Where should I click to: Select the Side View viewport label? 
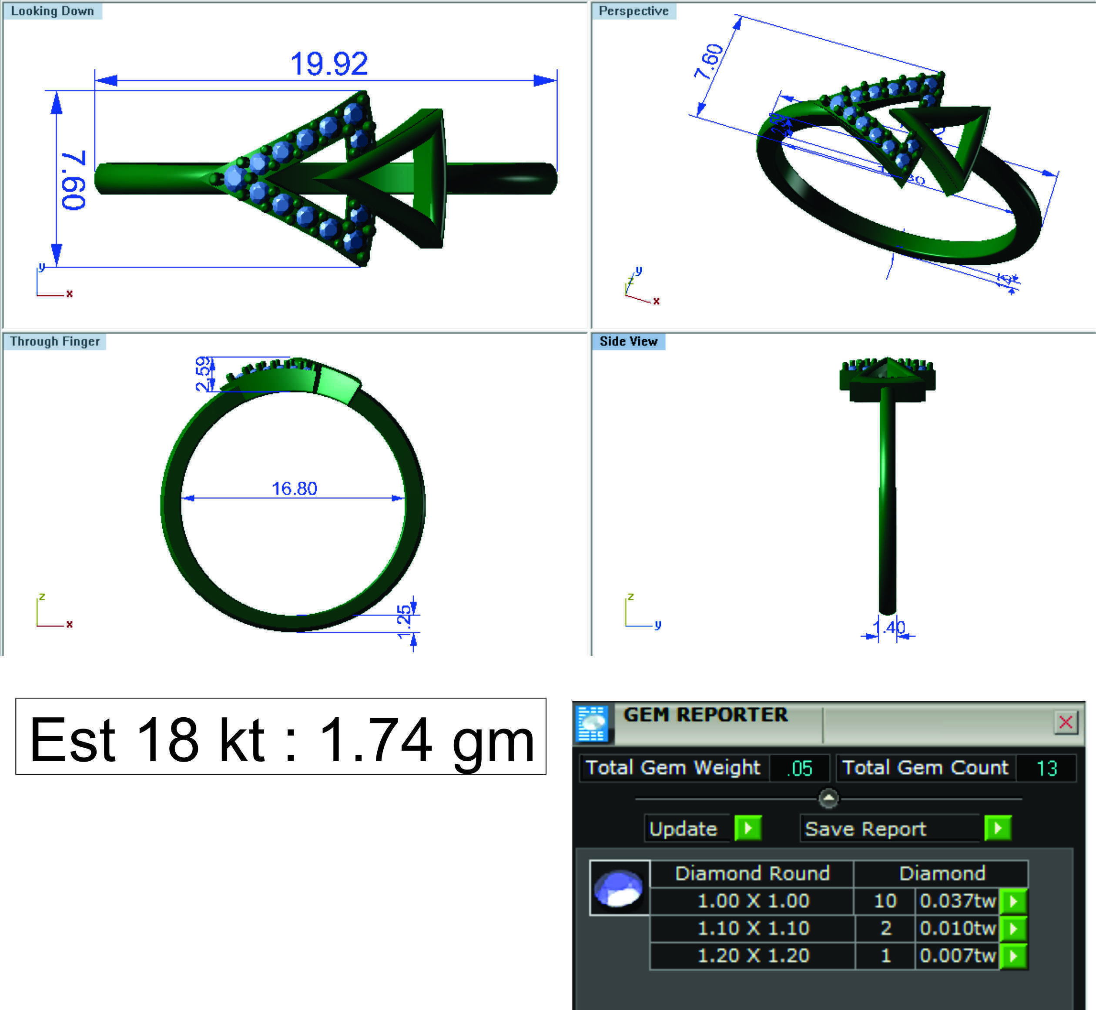[628, 341]
